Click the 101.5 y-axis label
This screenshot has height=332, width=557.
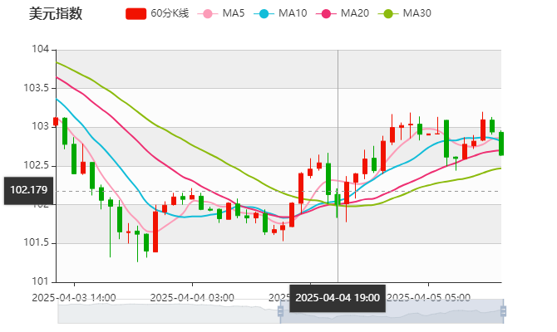[x=37, y=243]
